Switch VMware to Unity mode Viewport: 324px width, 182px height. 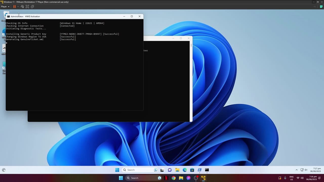tap(32, 7)
